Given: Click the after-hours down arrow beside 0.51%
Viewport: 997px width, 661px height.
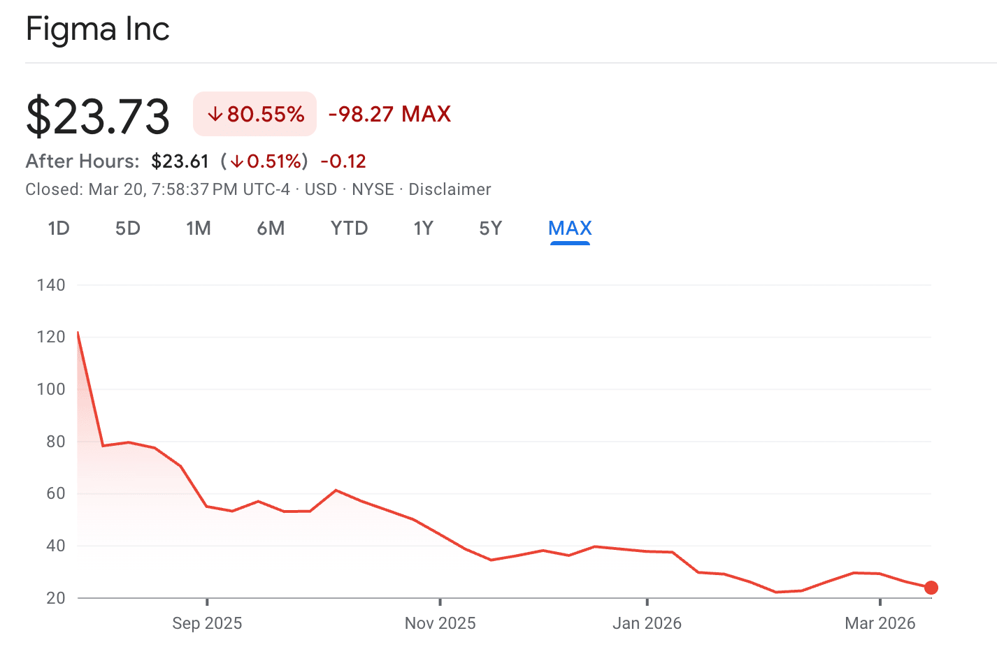Looking at the screenshot, I should click(237, 161).
